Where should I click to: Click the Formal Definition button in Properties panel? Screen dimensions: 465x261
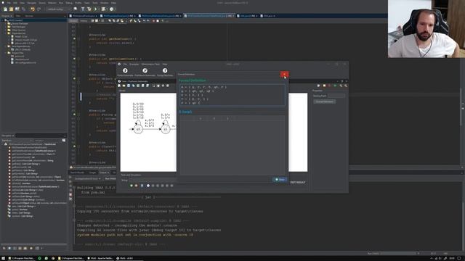325,101
